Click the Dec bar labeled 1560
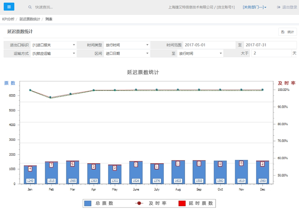Image resolution: width=299 pixels, height=212 pixels. click(262, 172)
